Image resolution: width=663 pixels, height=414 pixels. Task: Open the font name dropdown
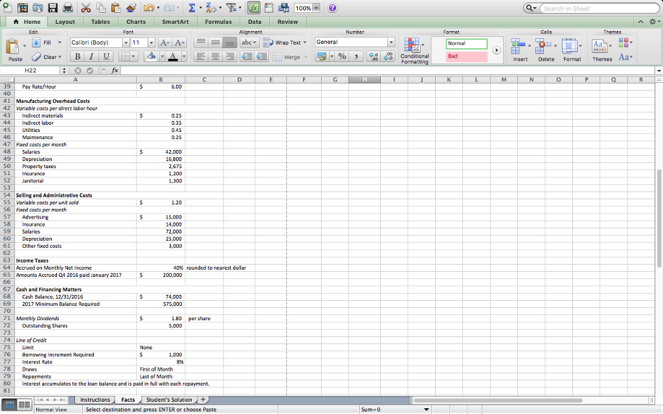[x=126, y=43]
